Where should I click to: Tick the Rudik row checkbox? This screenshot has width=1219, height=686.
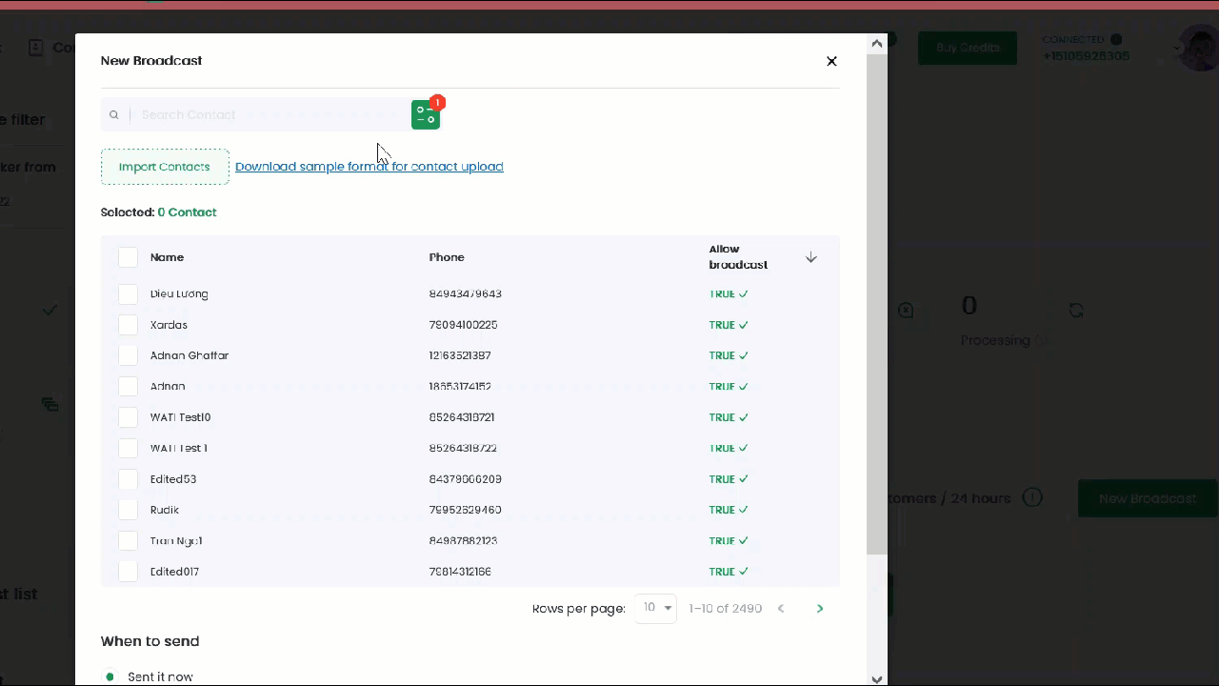[x=128, y=510]
